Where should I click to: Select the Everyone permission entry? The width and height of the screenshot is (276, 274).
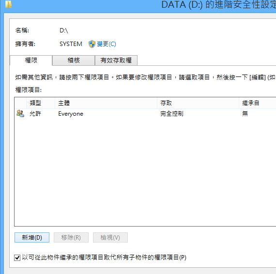click(145, 114)
